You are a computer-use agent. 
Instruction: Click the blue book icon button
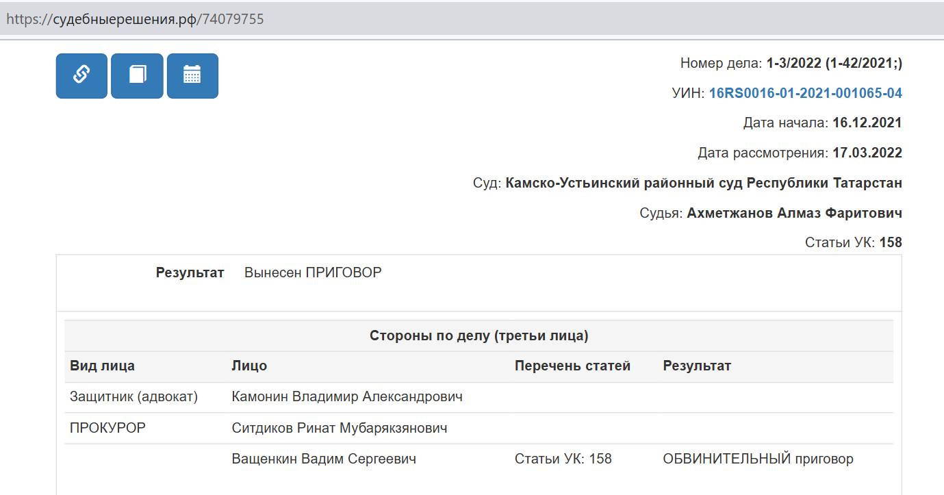coord(137,76)
